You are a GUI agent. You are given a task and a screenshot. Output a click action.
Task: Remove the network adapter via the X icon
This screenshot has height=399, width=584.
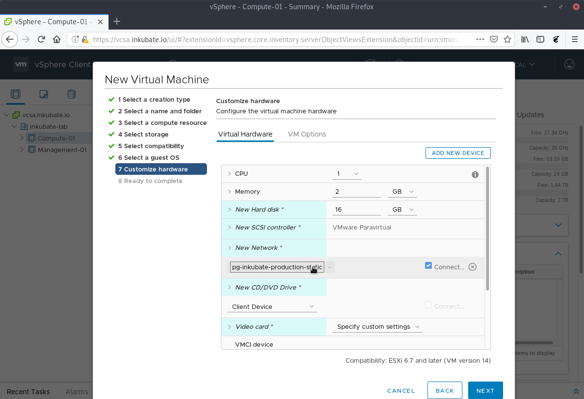pyautogui.click(x=473, y=266)
